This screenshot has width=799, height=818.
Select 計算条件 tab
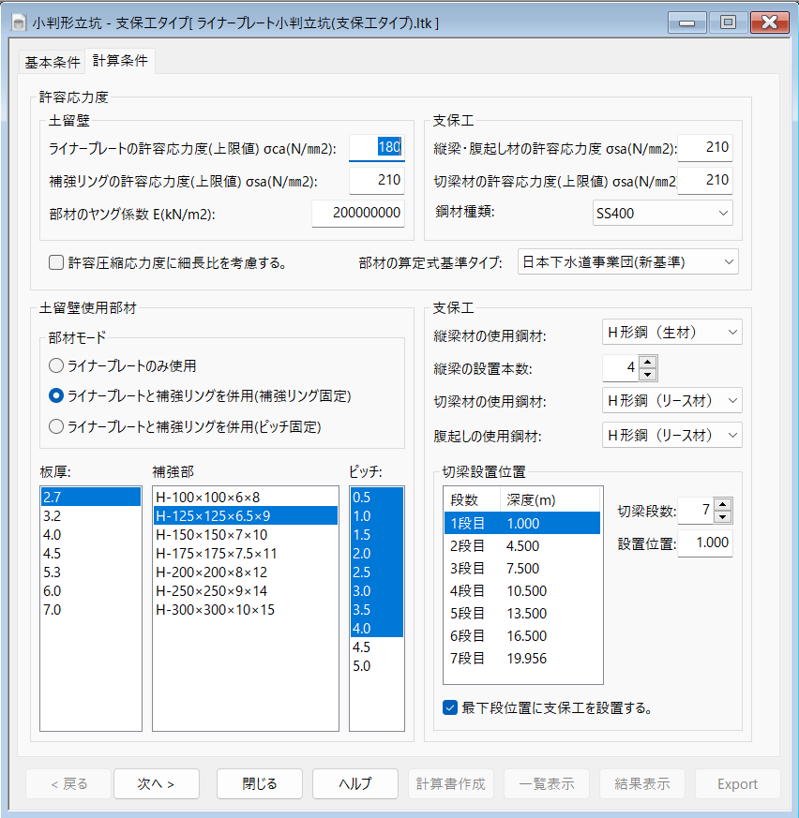pyautogui.click(x=120, y=62)
